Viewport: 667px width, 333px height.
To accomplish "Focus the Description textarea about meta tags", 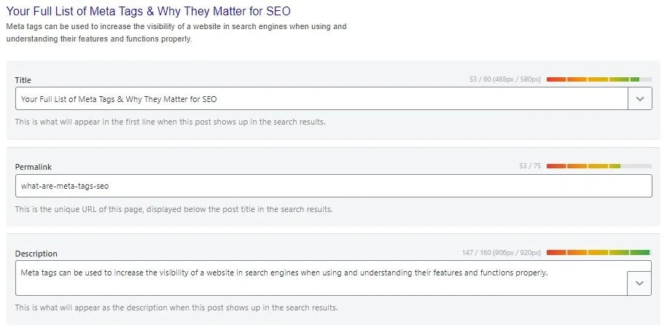I will (x=321, y=278).
